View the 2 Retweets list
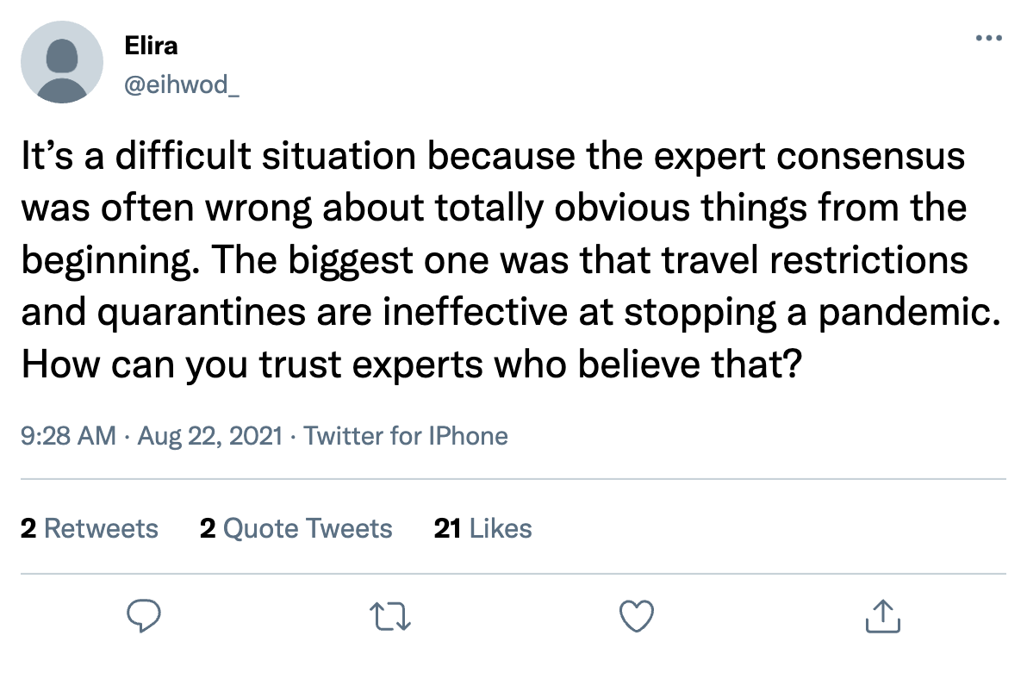 pyautogui.click(x=90, y=528)
